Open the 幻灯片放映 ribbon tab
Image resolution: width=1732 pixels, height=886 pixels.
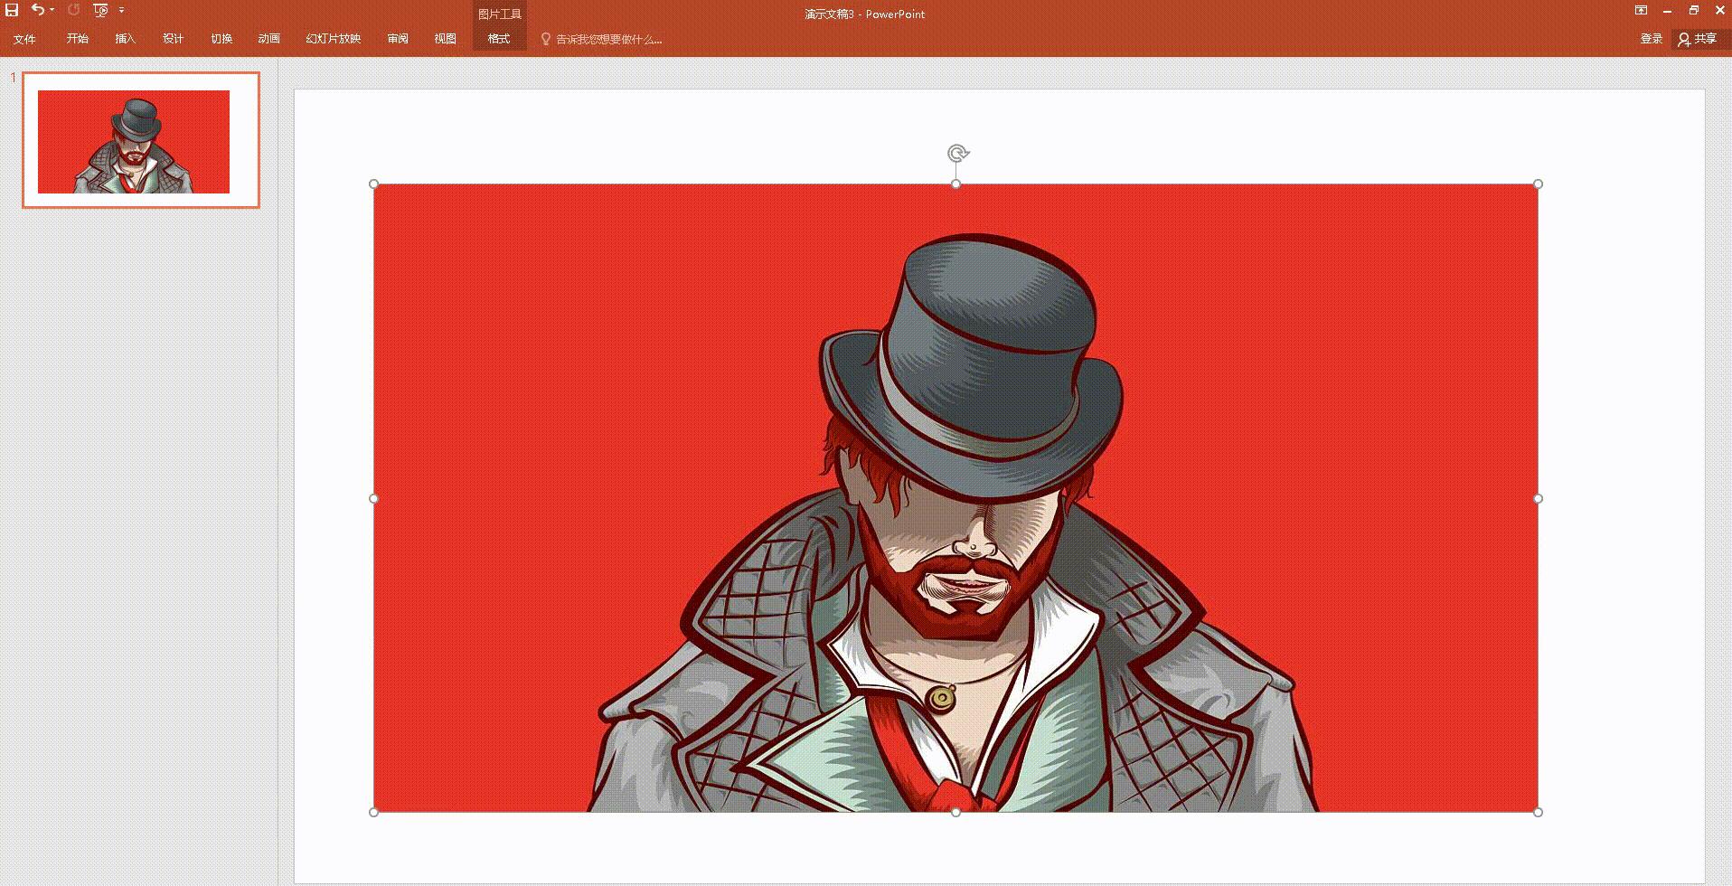click(334, 39)
